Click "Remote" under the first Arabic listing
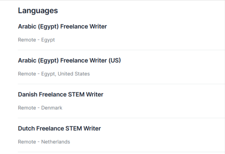Screen dimensions: 225x154 pyautogui.click(x=27, y=40)
